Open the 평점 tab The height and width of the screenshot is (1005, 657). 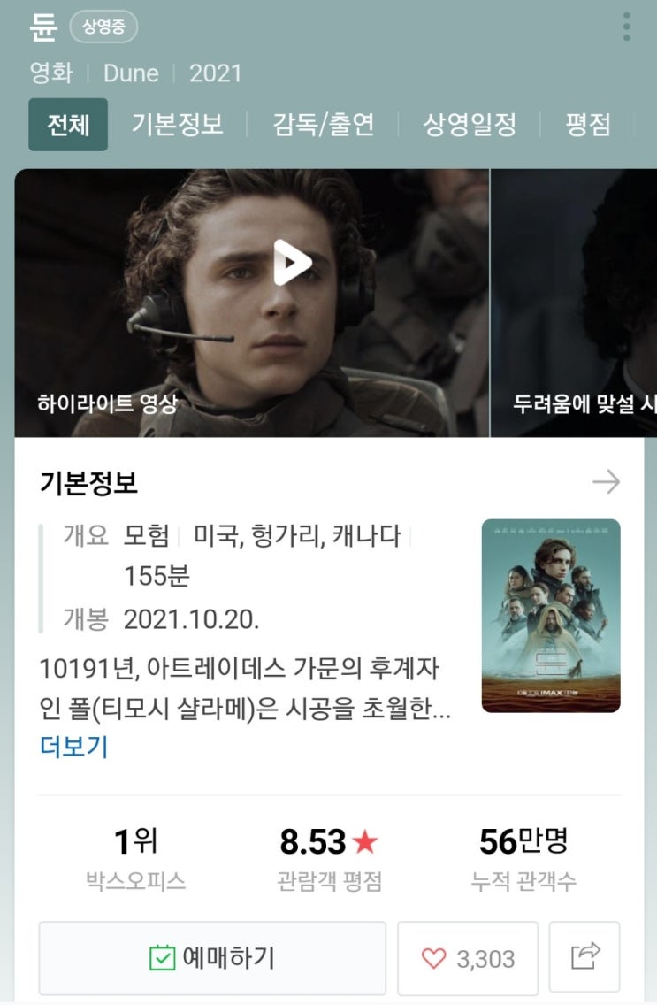pos(588,125)
